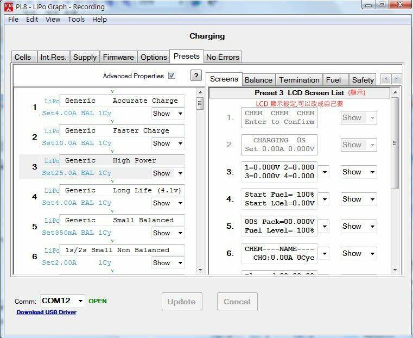Click the Download USB Driver link
The image size is (413, 338).
pyautogui.click(x=46, y=312)
